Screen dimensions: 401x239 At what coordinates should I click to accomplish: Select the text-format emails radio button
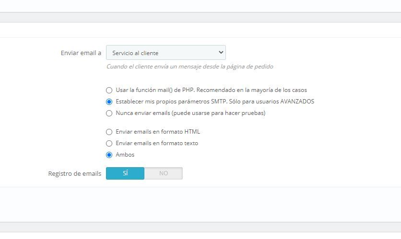click(x=109, y=143)
